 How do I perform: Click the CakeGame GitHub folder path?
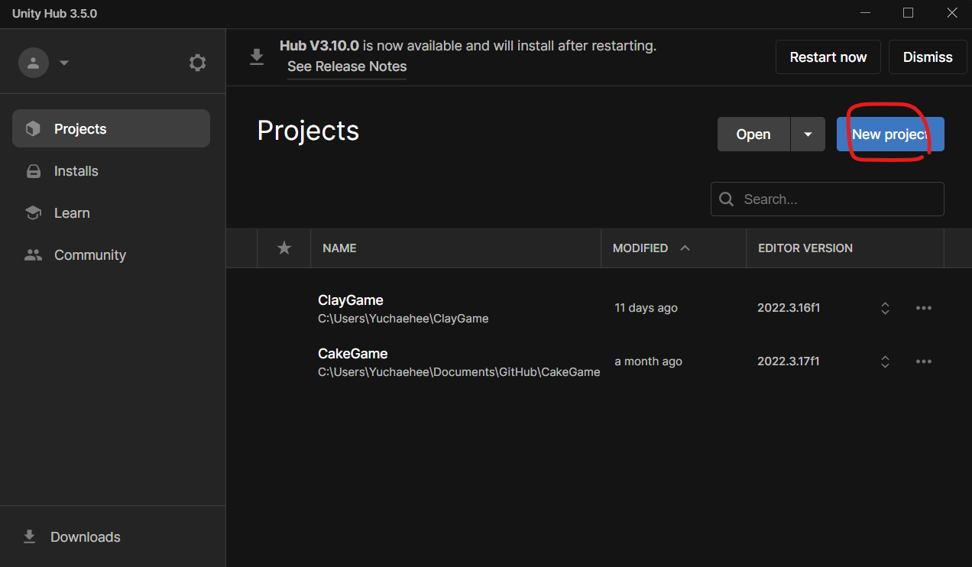(x=459, y=372)
